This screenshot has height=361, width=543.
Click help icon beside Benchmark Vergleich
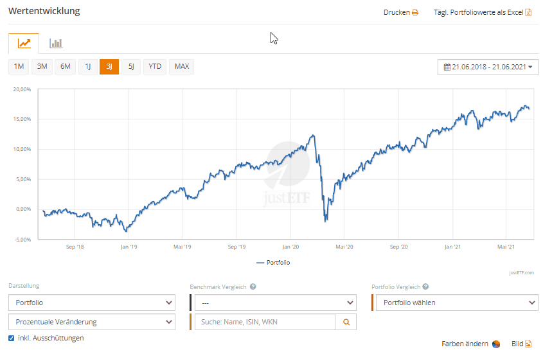point(253,286)
